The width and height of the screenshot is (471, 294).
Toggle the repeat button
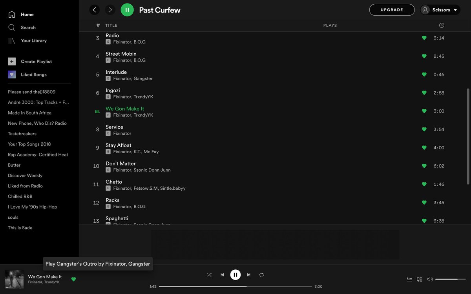[262, 275]
